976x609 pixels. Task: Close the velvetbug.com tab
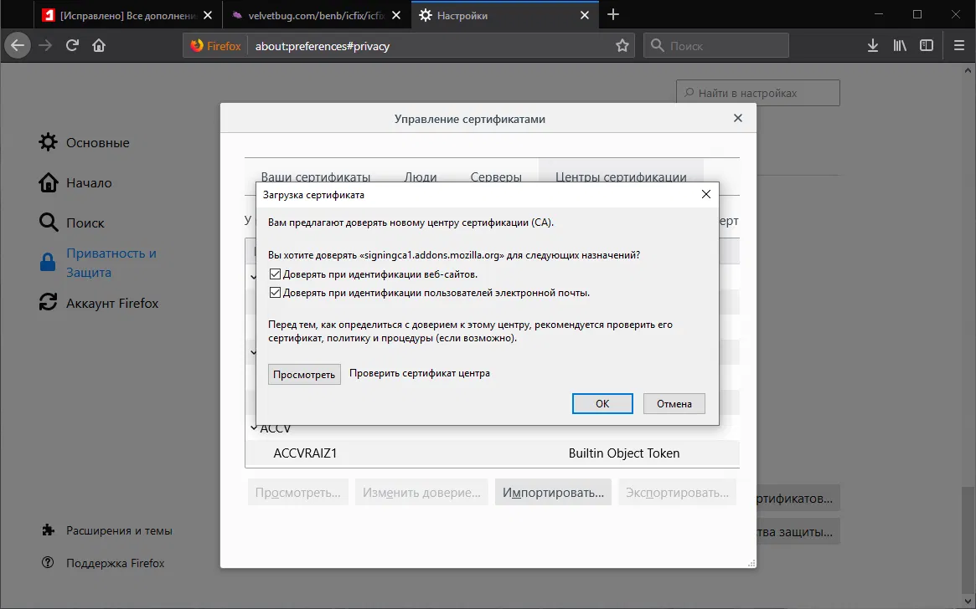[397, 15]
